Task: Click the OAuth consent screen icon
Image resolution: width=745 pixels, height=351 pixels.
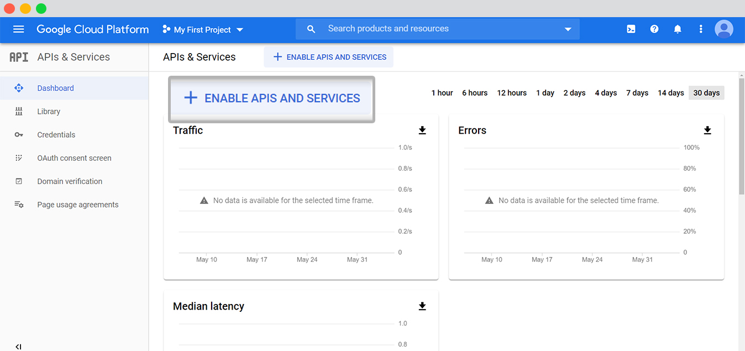Action: (x=19, y=158)
